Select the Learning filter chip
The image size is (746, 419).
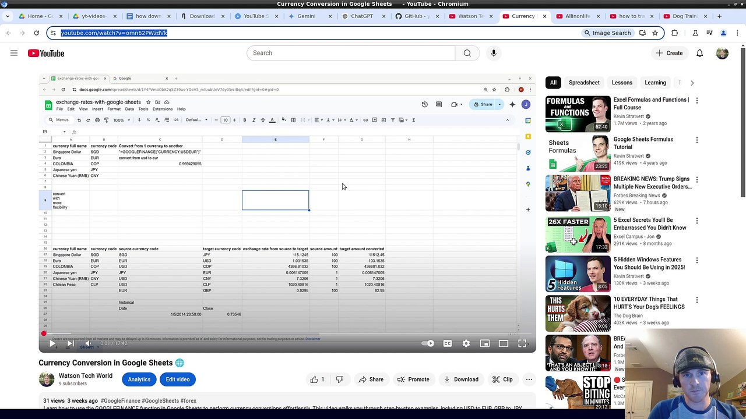coord(655,83)
